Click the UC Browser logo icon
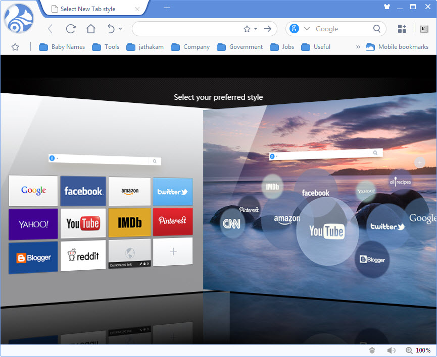 (19, 19)
